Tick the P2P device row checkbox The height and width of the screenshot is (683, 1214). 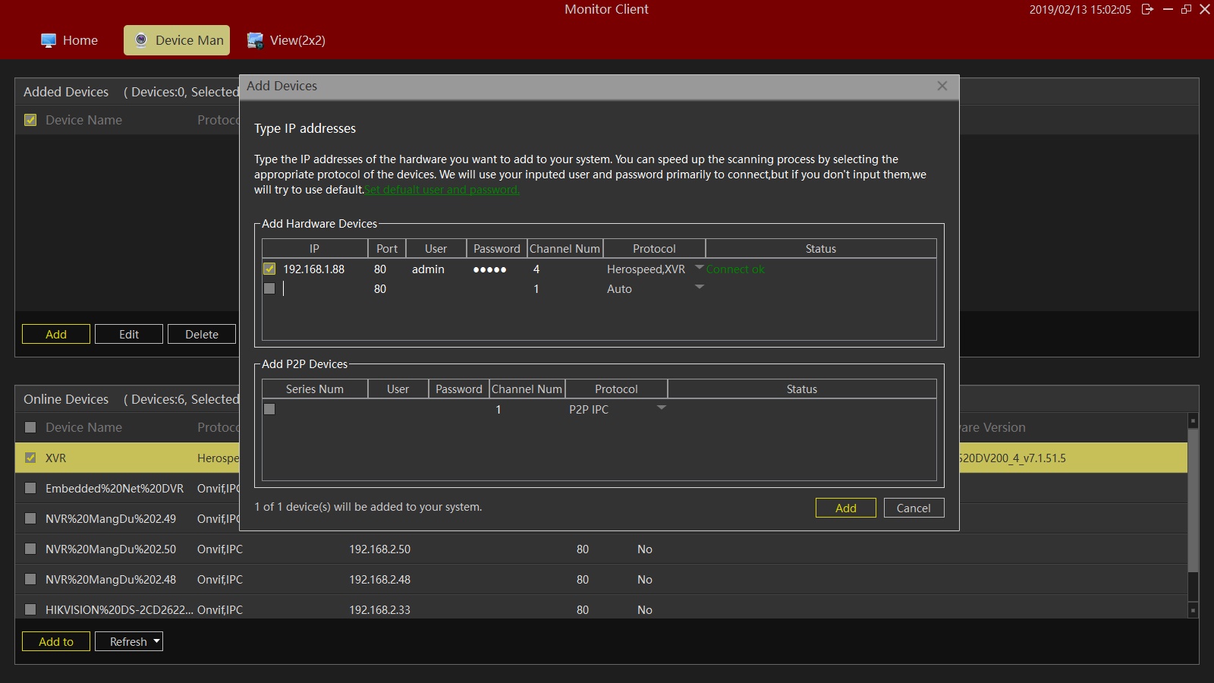(x=269, y=409)
